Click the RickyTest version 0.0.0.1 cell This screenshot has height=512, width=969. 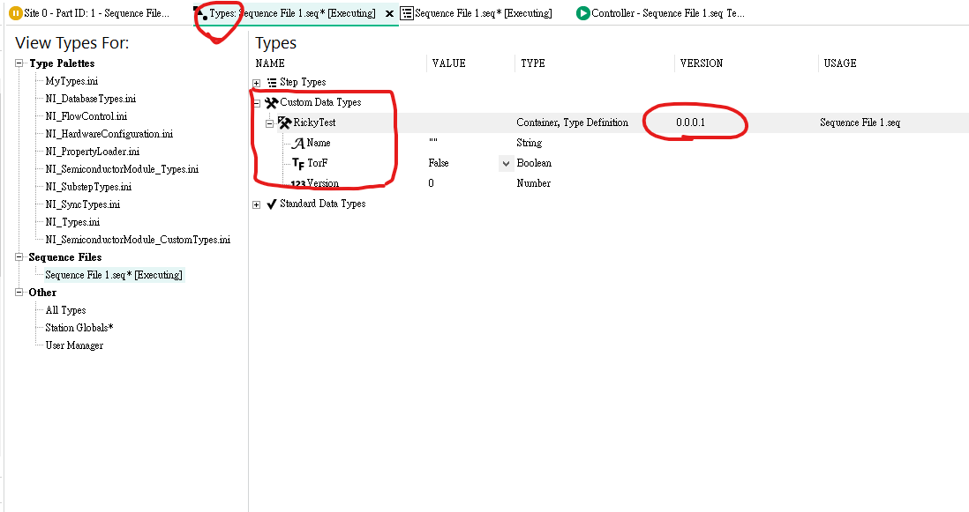pyautogui.click(x=691, y=123)
